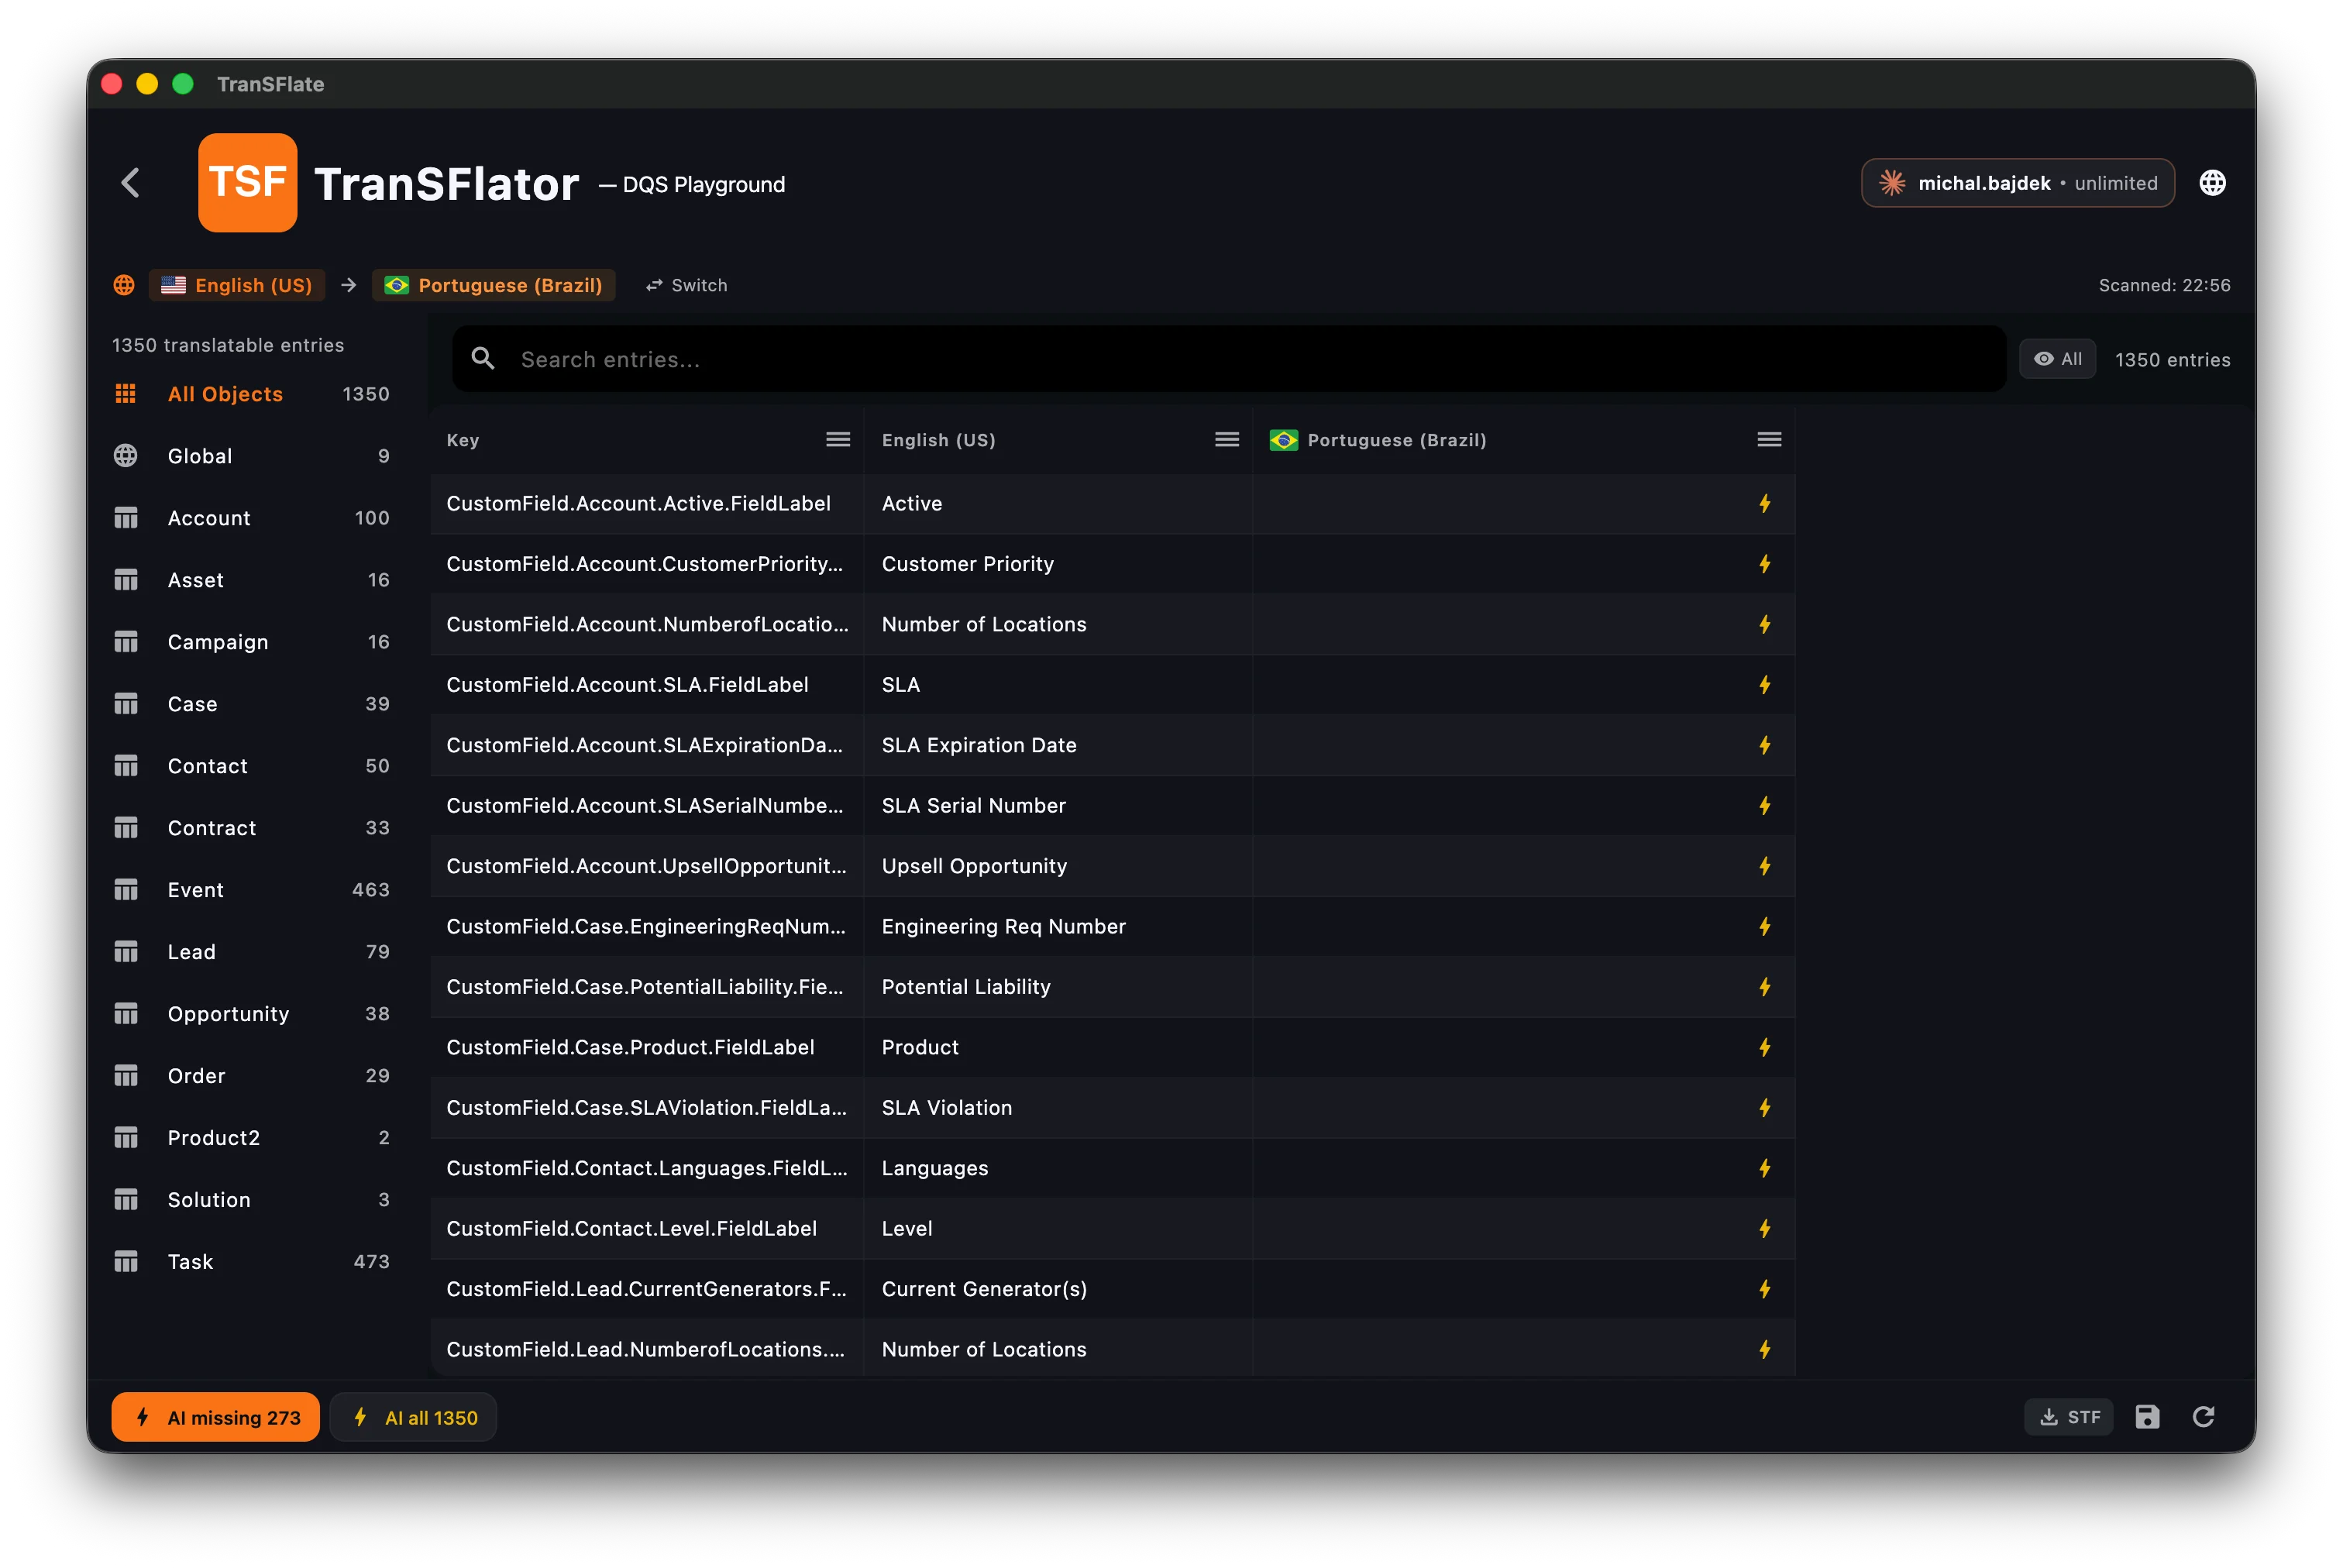Viewport: 2343px width, 1568px height.
Task: Click the save disk icon
Action: (x=2147, y=1417)
